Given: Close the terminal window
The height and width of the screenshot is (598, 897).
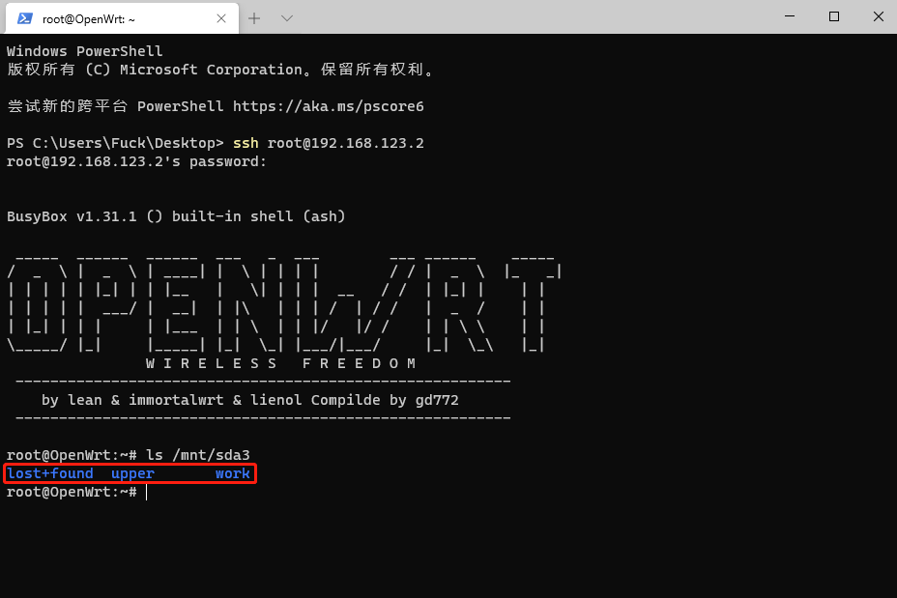Looking at the screenshot, I should [x=878, y=16].
